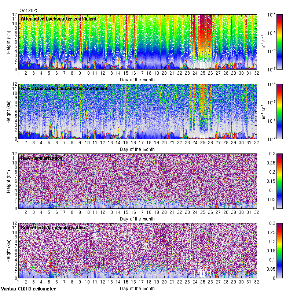Click the Attenuated backscatter coefficient title in top panel
Screen dimensions: 286x293
pos(59,19)
